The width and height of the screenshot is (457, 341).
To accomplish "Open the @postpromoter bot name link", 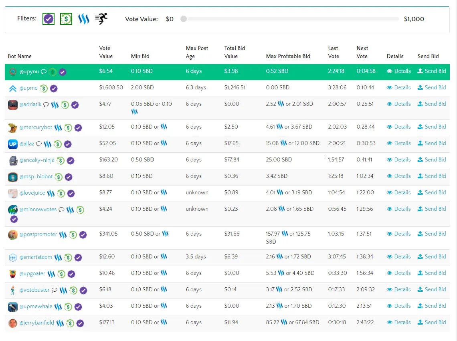I will (x=38, y=234).
